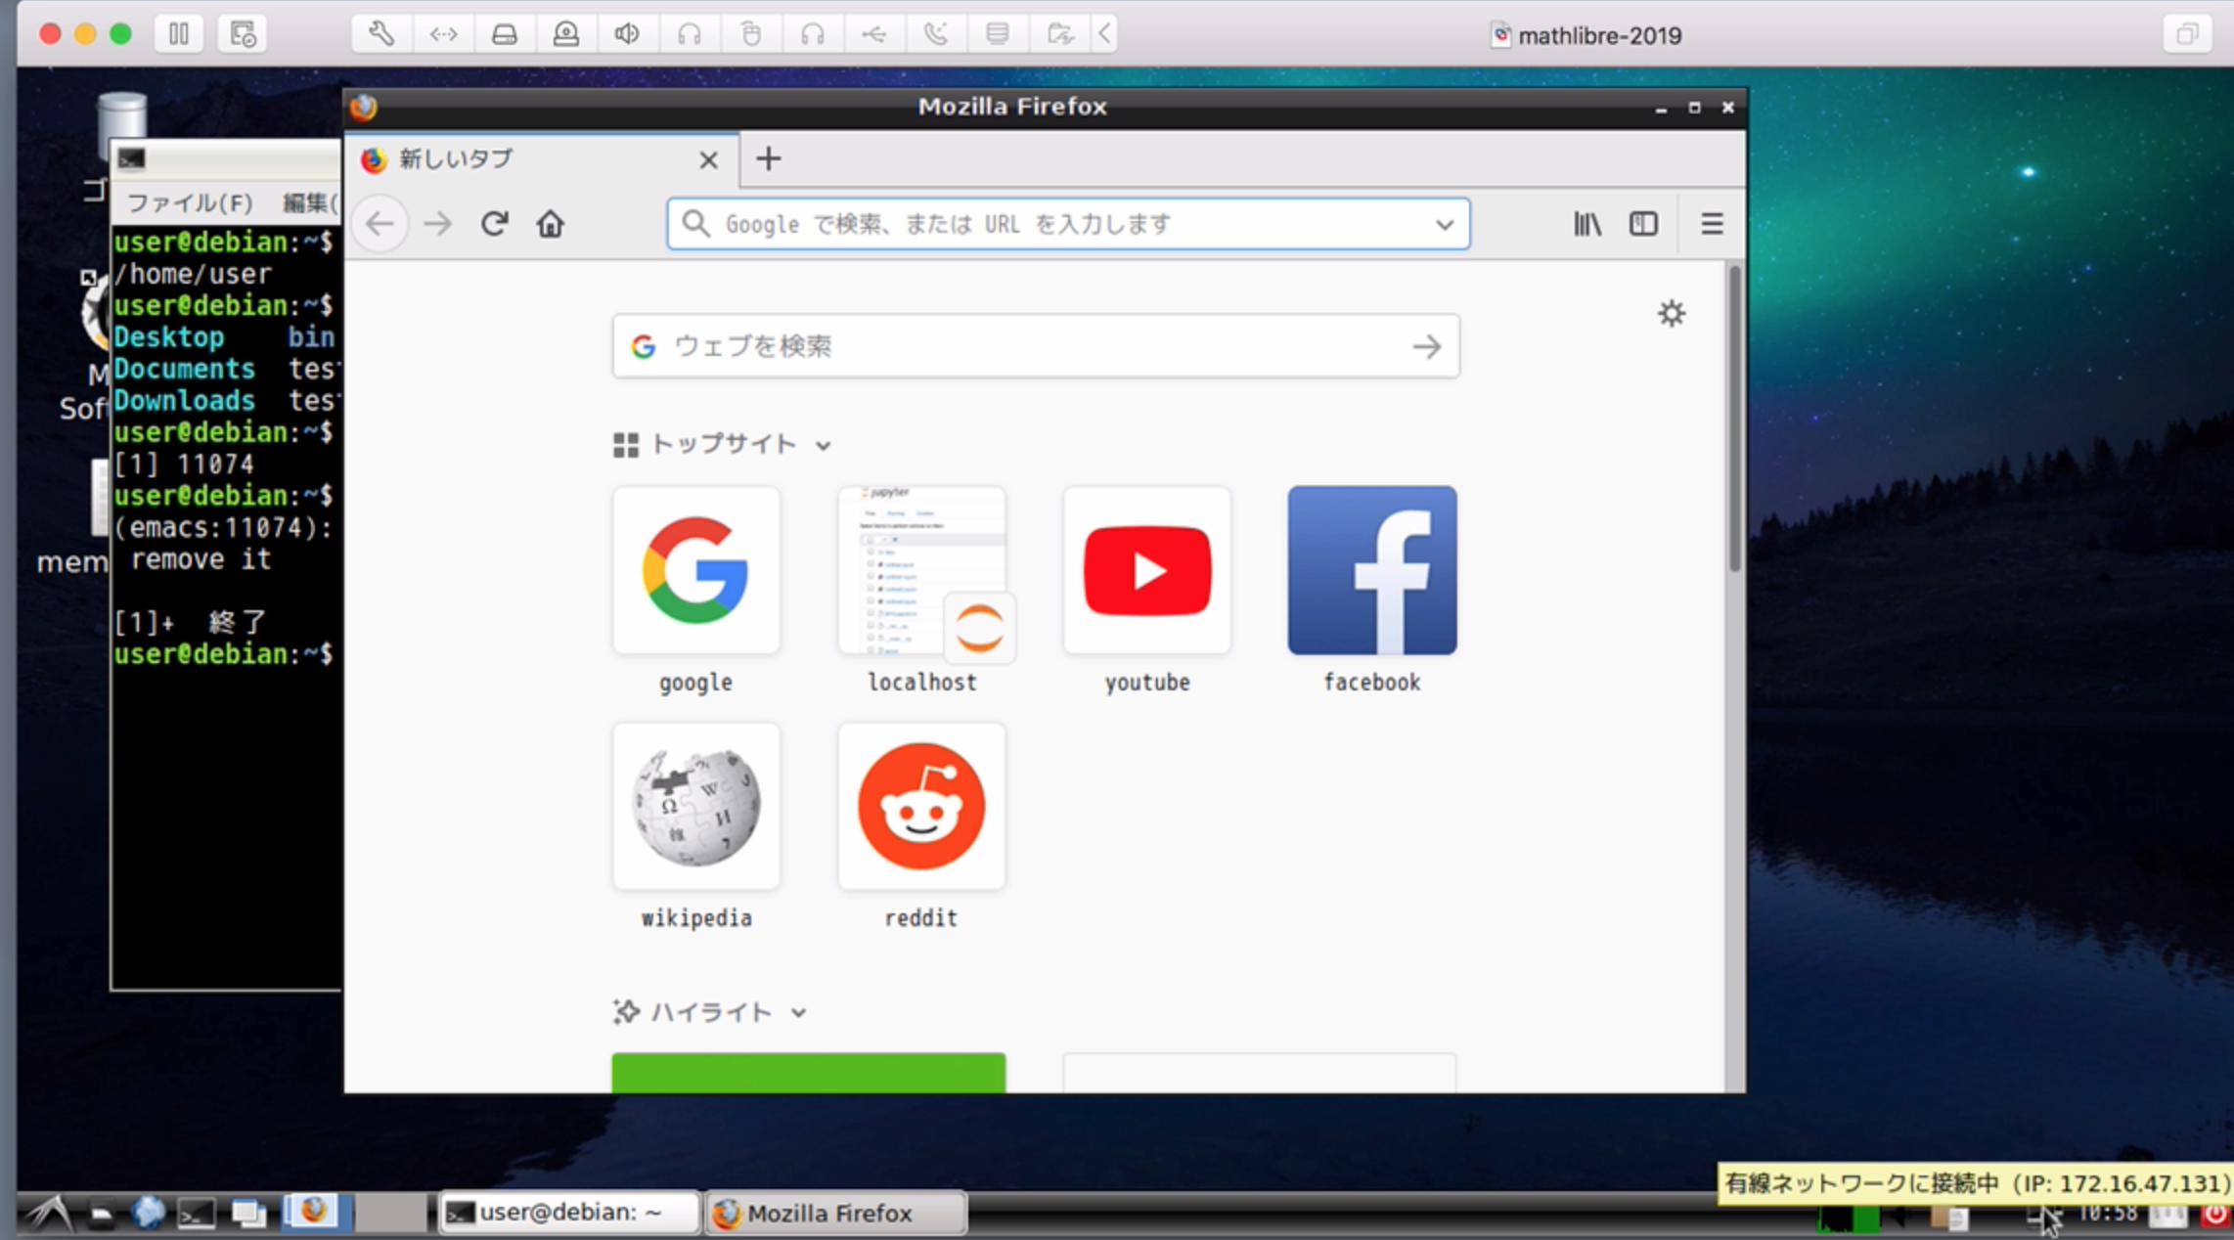Open the green highlight card
The height and width of the screenshot is (1240, 2234).
point(808,1073)
